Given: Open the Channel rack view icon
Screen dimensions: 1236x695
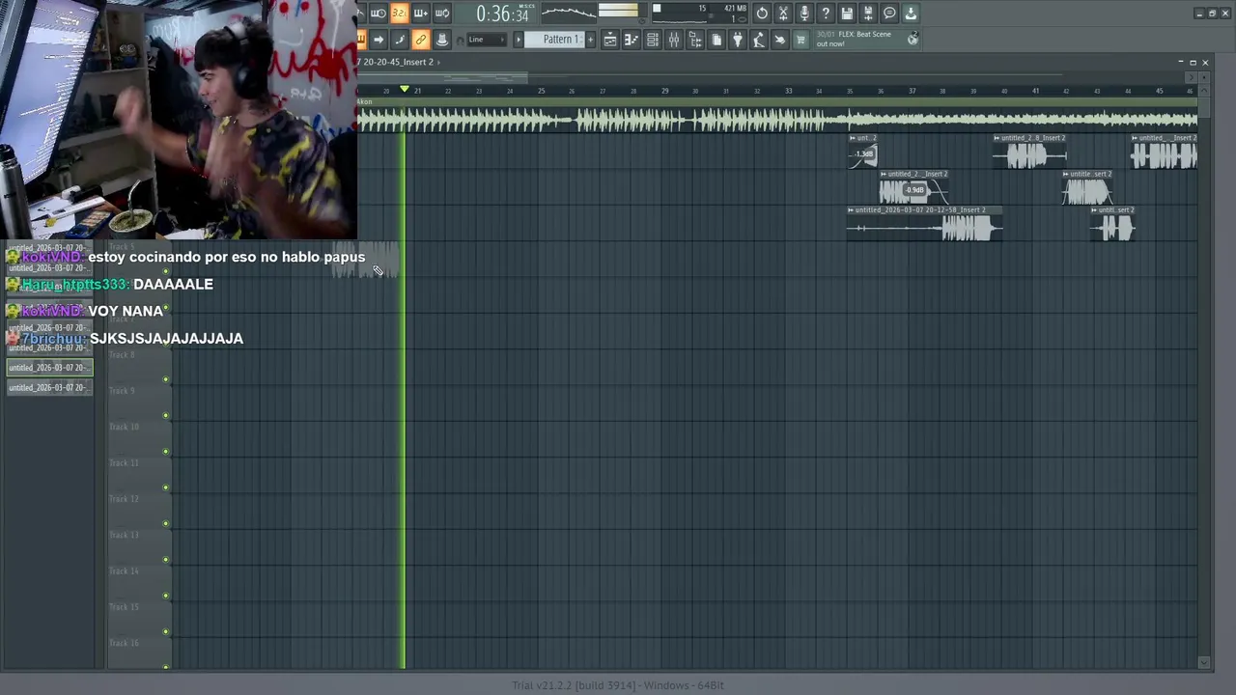Looking at the screenshot, I should 653,40.
